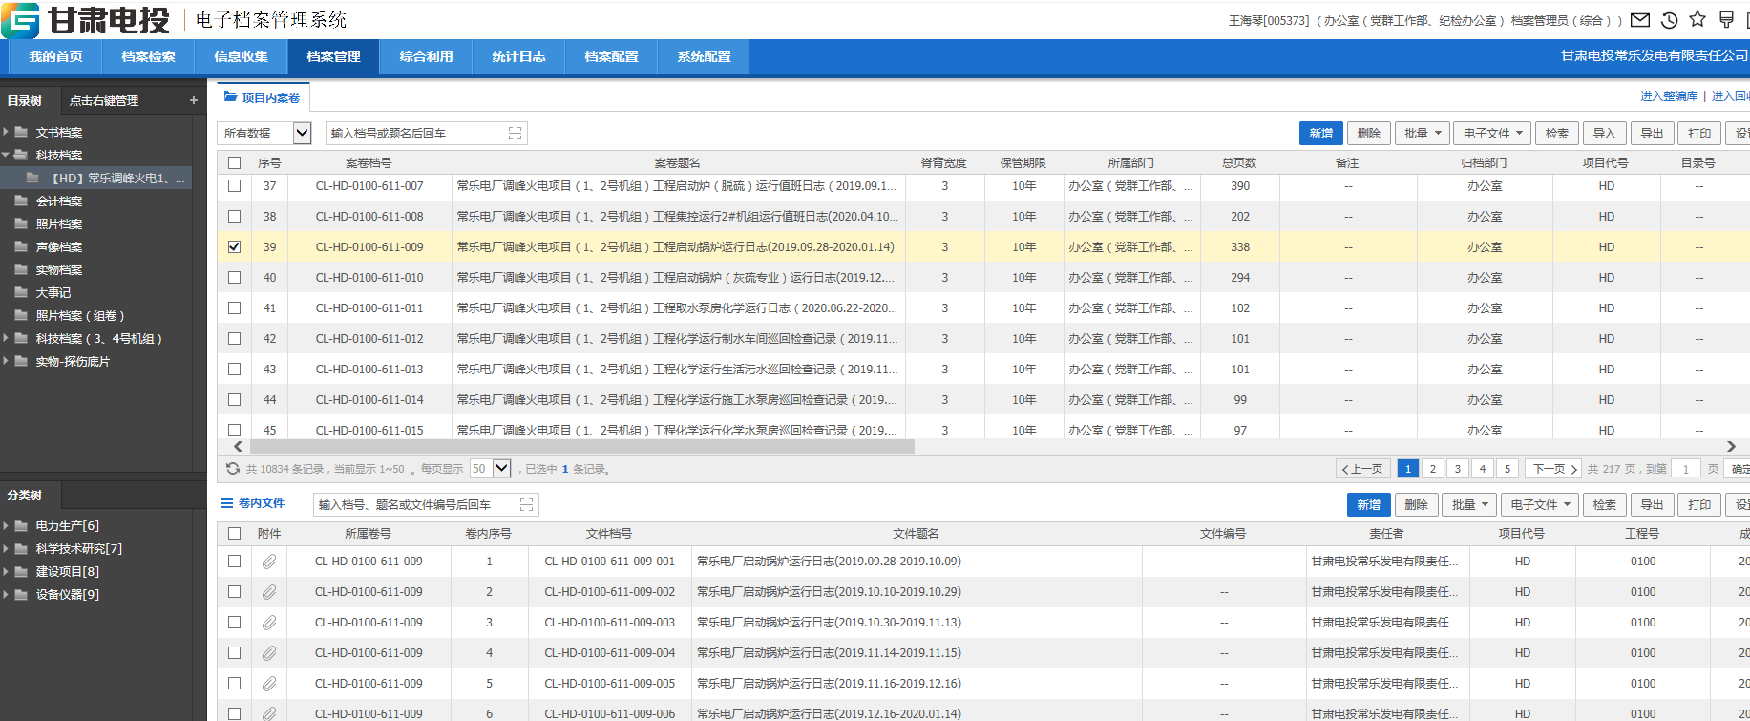
Task: Click the upper 导入 button
Action: pyautogui.click(x=1605, y=134)
